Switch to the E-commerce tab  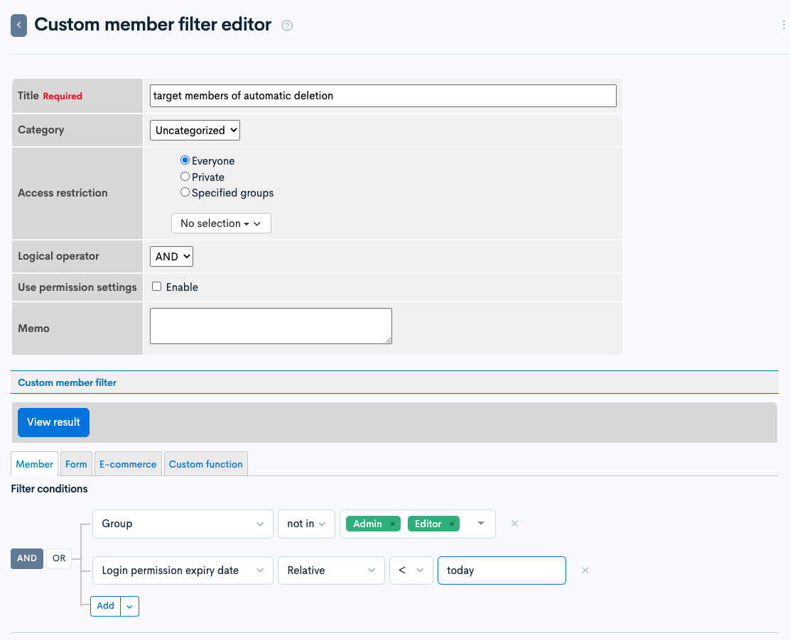tap(128, 463)
